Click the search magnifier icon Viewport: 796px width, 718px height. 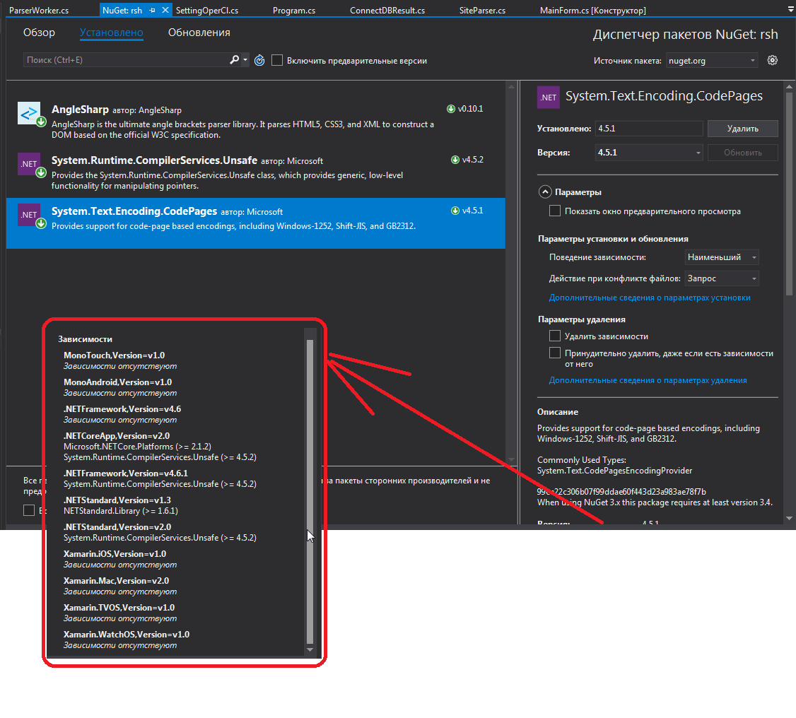(x=234, y=60)
